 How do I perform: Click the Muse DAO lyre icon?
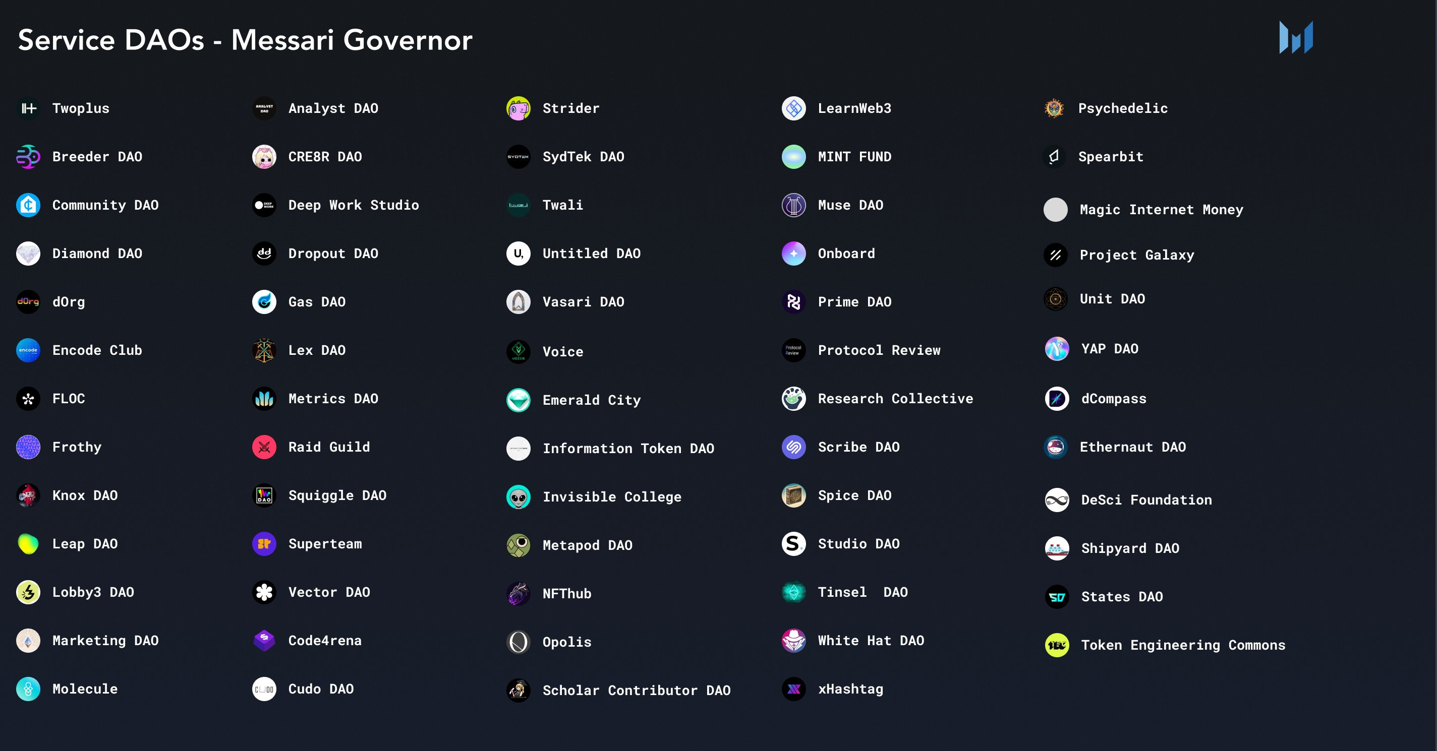tap(793, 205)
